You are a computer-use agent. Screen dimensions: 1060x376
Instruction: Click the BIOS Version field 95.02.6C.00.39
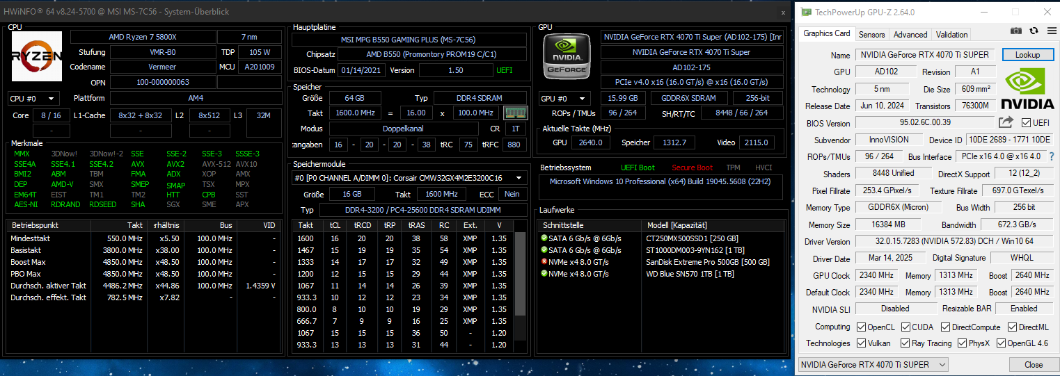pyautogui.click(x=924, y=123)
